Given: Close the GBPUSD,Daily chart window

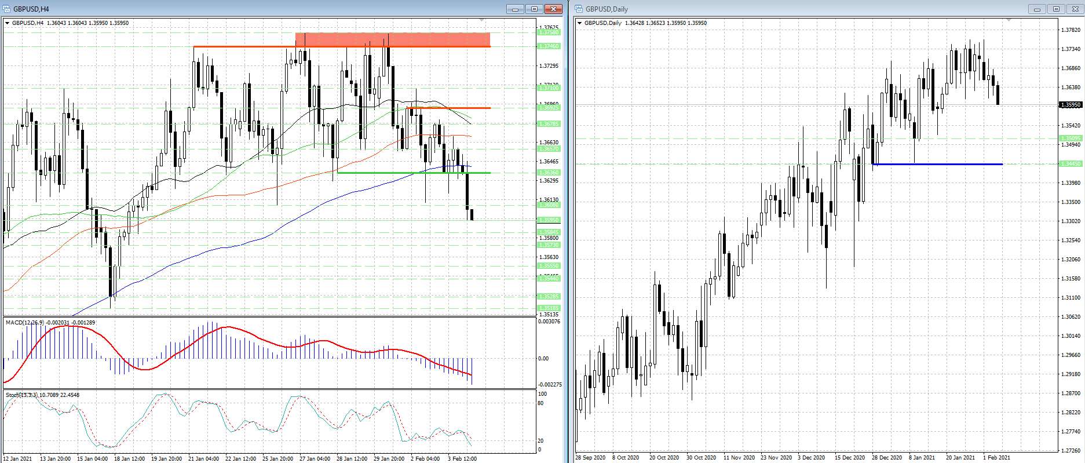Looking at the screenshot, I should [x=1075, y=9].
